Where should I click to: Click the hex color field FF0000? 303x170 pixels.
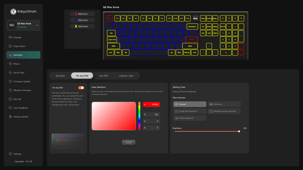pos(151,105)
